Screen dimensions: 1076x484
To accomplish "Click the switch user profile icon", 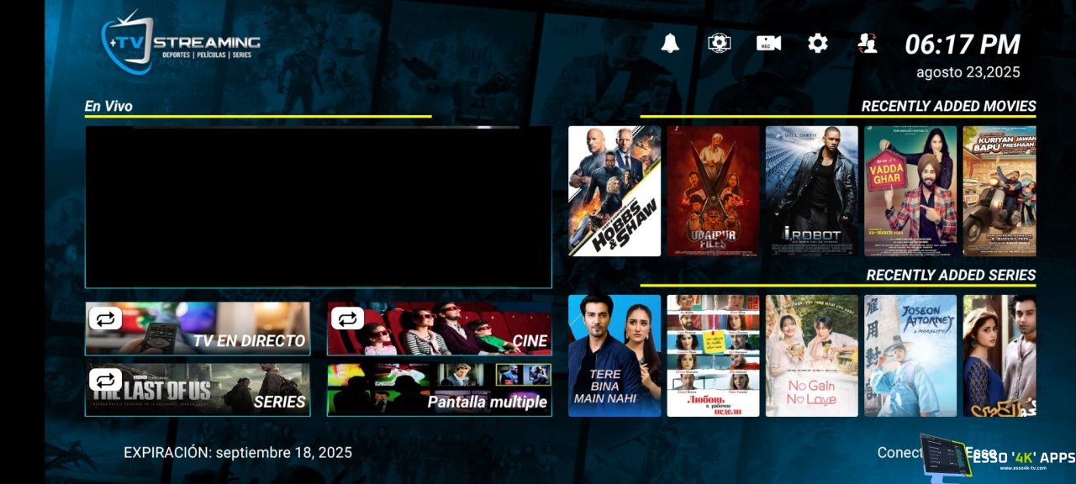I will pyautogui.click(x=867, y=44).
